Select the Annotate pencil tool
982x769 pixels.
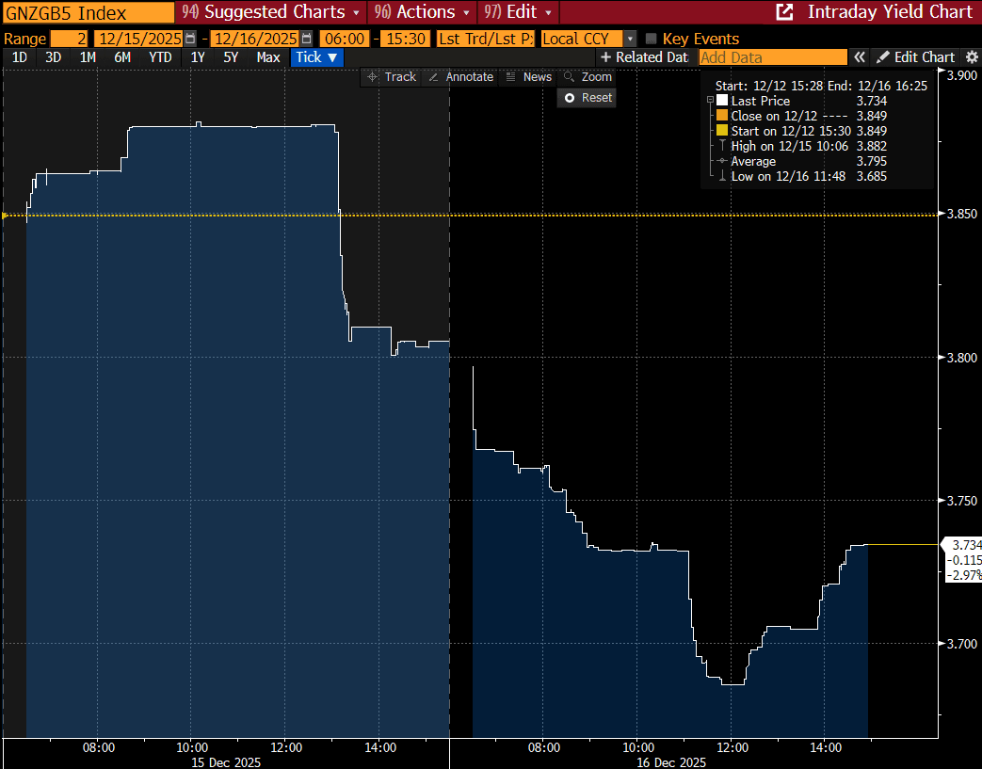(461, 77)
